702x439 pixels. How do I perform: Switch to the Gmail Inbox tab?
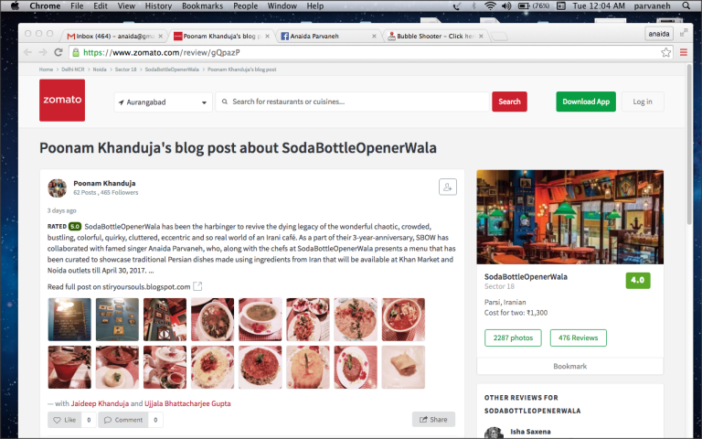point(114,36)
